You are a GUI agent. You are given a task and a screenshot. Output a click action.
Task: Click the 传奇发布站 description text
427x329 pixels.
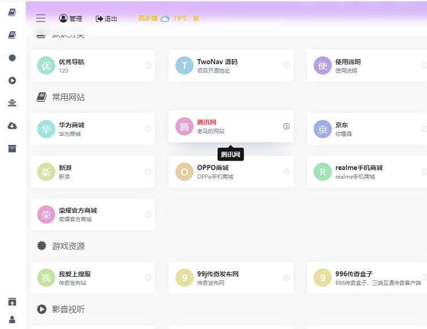coord(72,283)
